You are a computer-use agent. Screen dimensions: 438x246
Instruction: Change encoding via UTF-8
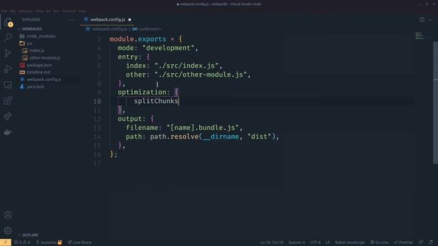pos(315,243)
